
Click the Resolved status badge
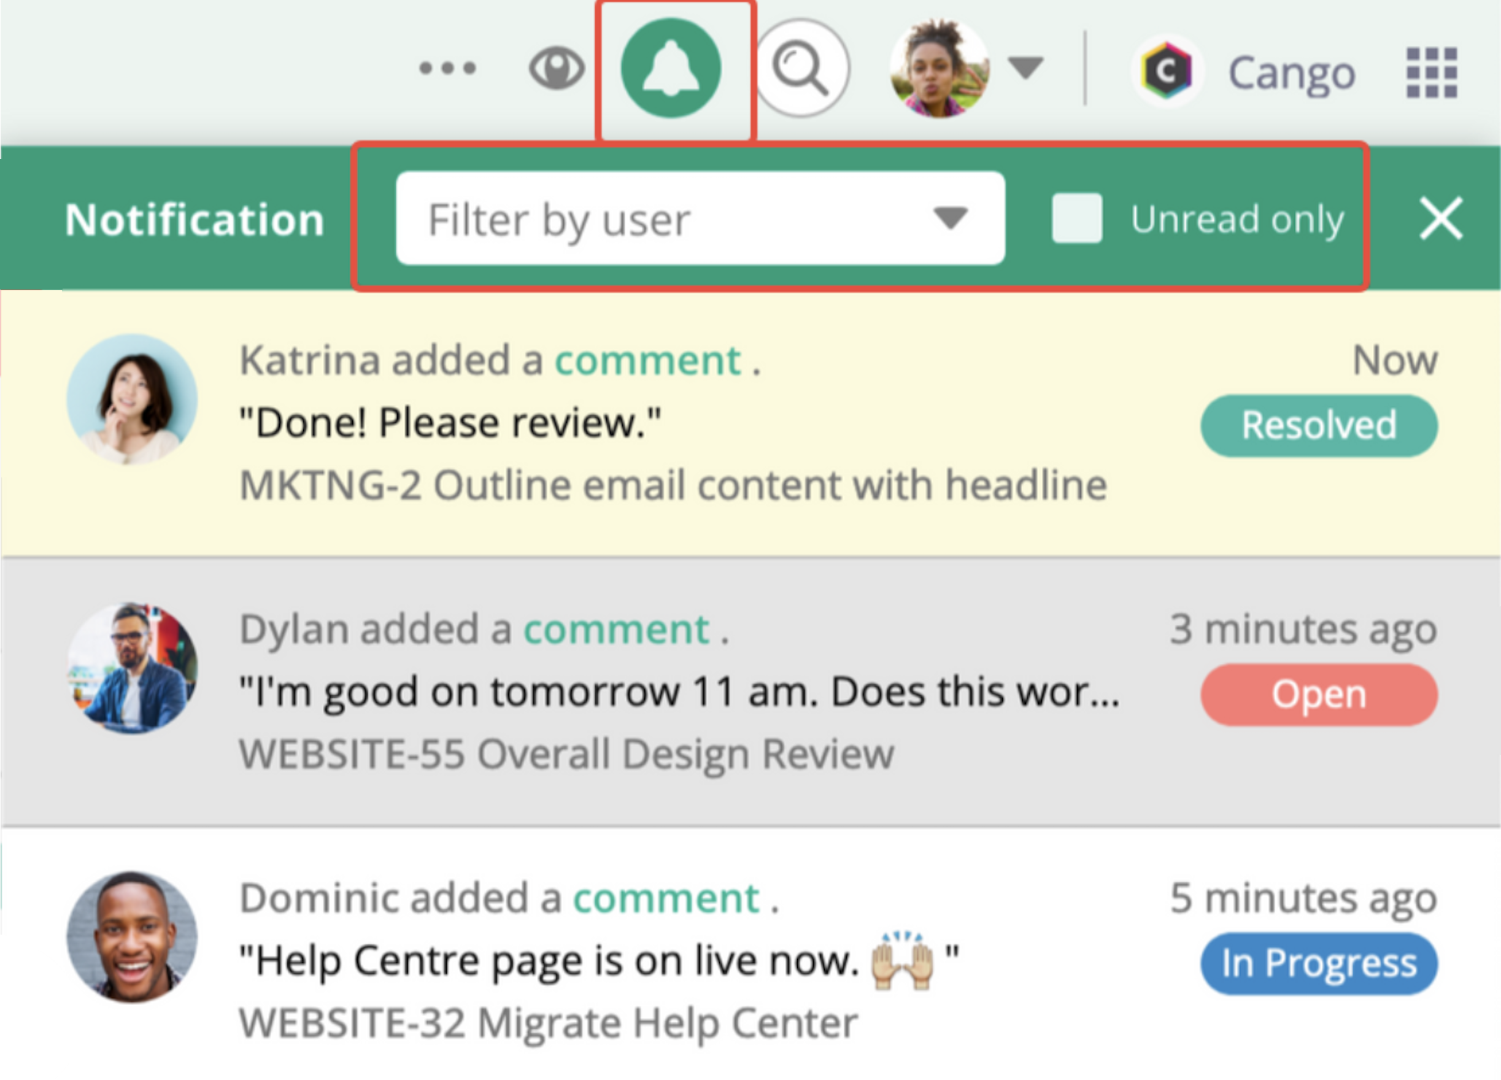pos(1318,424)
